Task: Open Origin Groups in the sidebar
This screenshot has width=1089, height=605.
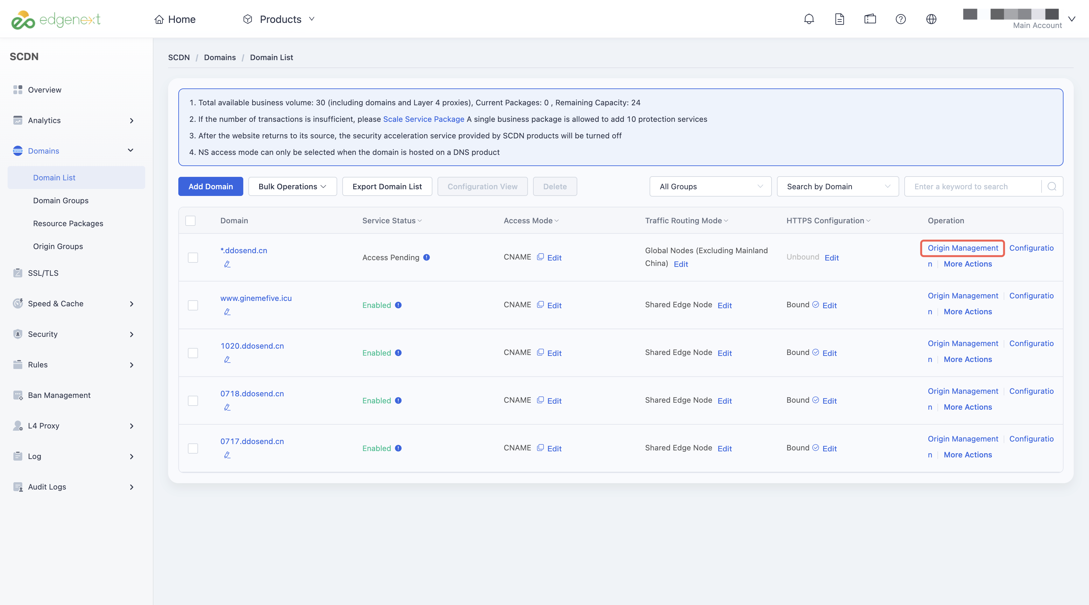Action: (58, 246)
